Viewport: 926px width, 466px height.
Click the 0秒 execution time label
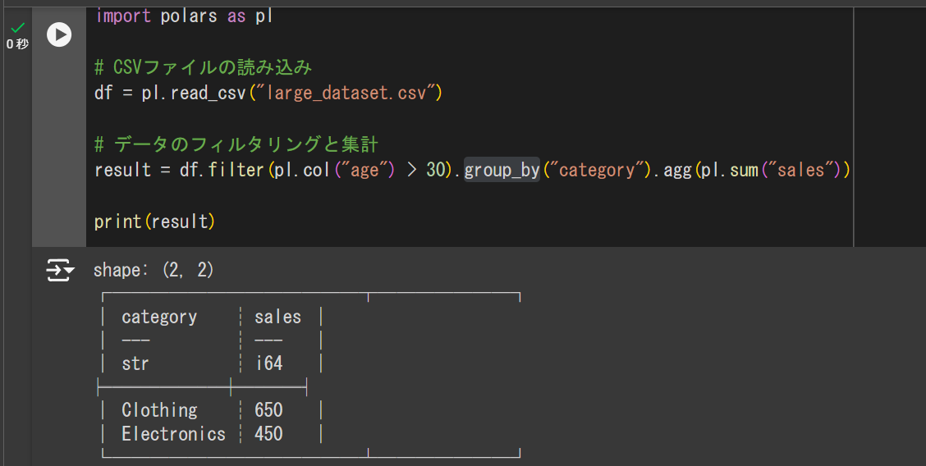(17, 44)
